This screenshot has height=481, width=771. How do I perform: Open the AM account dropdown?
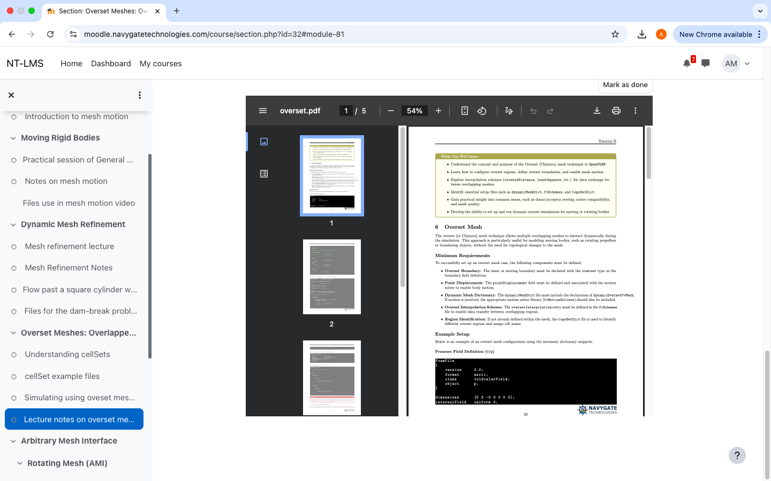736,63
